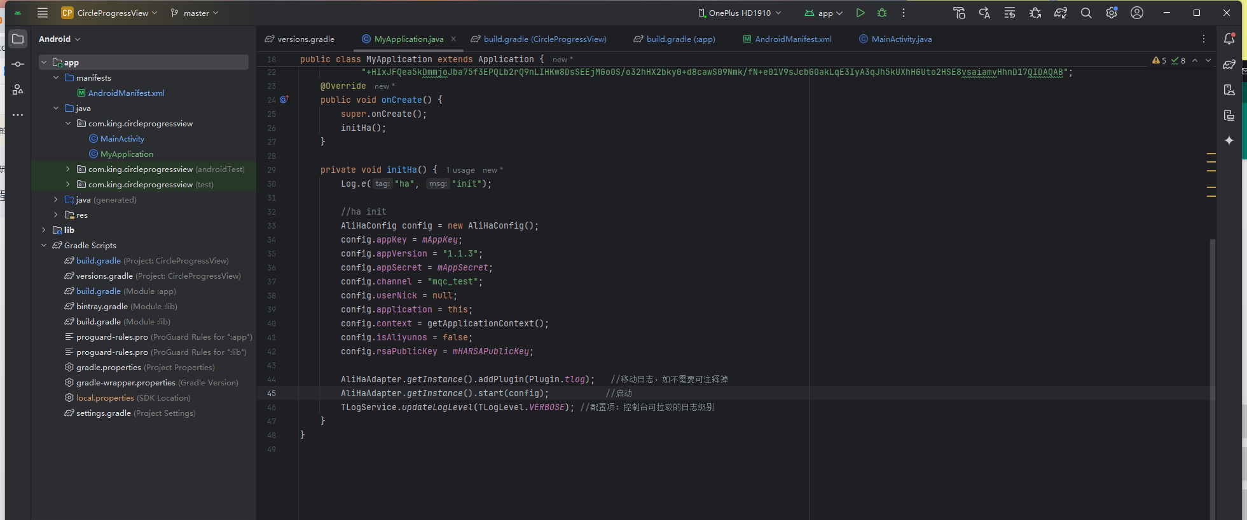Viewport: 1247px width, 520px height.
Task: Collapse the Gradle Scripts node
Action: pos(44,245)
